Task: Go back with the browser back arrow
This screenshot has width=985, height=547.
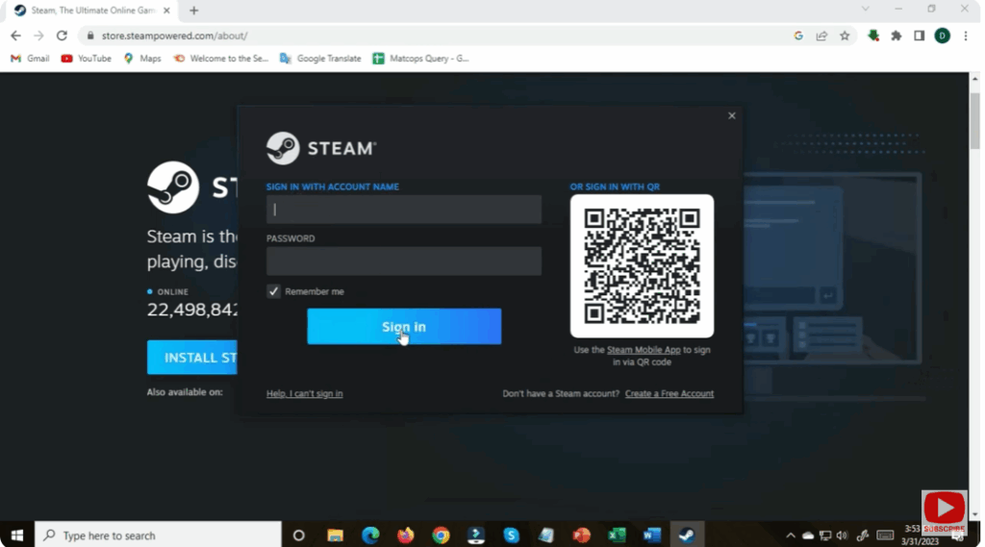Action: coord(15,36)
